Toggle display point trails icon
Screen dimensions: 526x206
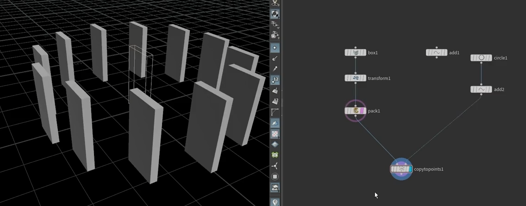click(275, 69)
